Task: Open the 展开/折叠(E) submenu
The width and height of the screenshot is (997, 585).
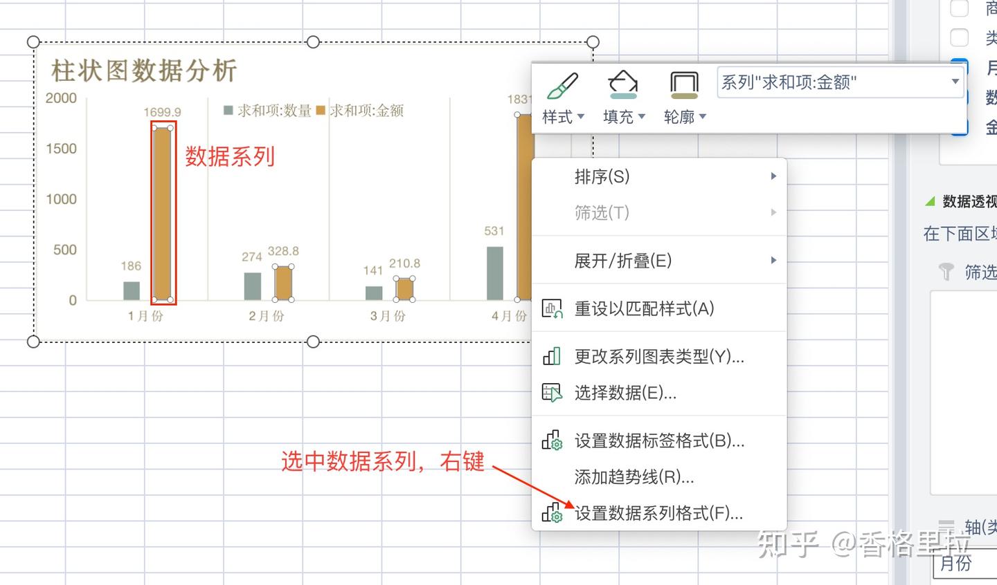Action: click(659, 261)
